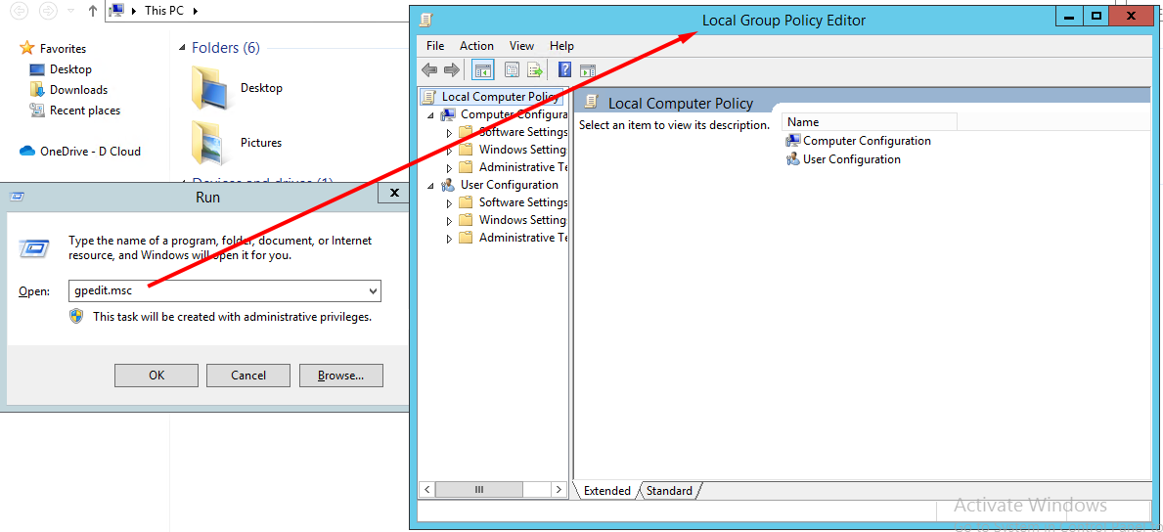This screenshot has width=1163, height=532.
Task: Click the Properties toolbar icon
Action: (x=512, y=69)
